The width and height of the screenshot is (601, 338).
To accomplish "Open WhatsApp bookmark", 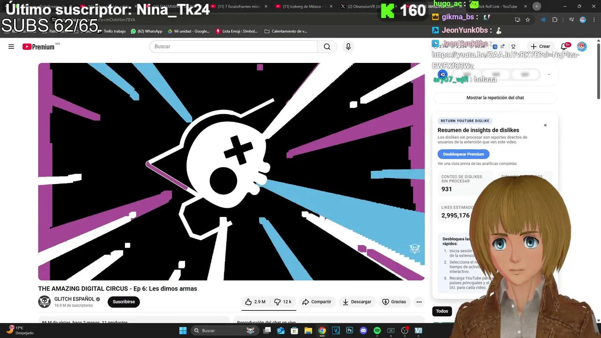I will coord(146,31).
